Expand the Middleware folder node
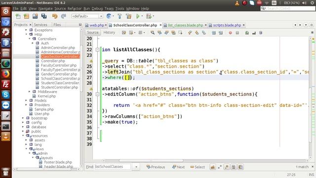The height and width of the screenshot is (178, 316). pos(30,91)
